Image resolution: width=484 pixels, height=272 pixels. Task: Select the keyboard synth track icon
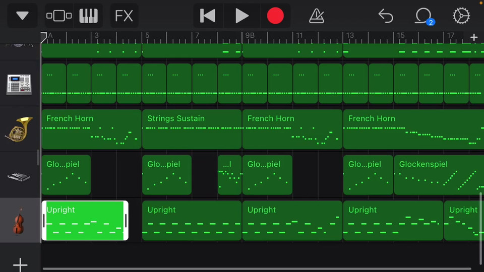tap(19, 177)
